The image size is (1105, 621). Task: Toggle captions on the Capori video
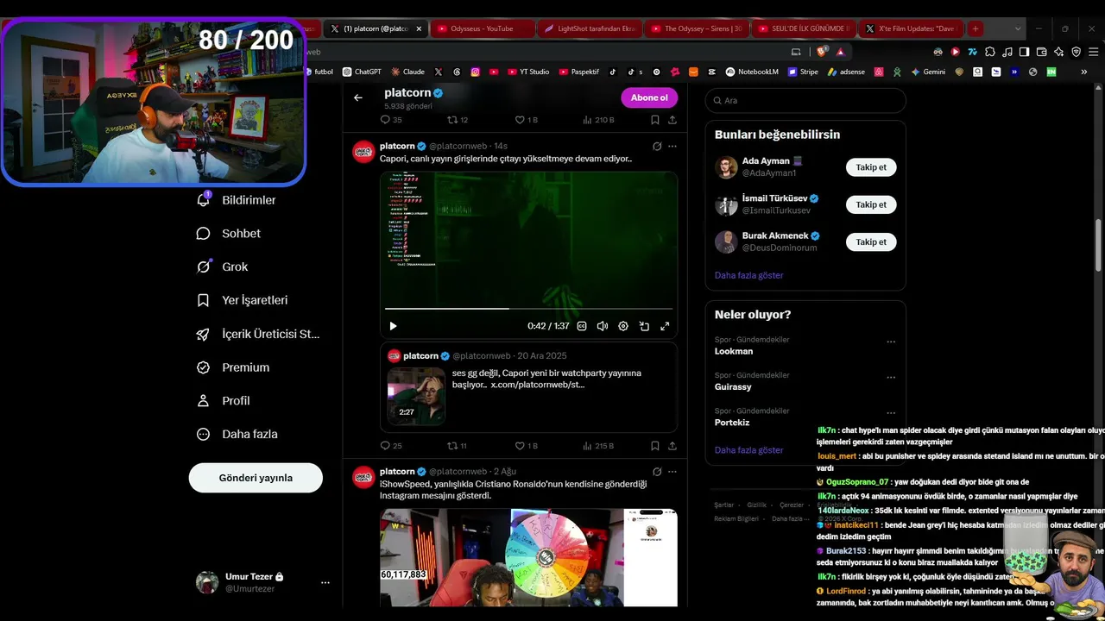(x=582, y=326)
